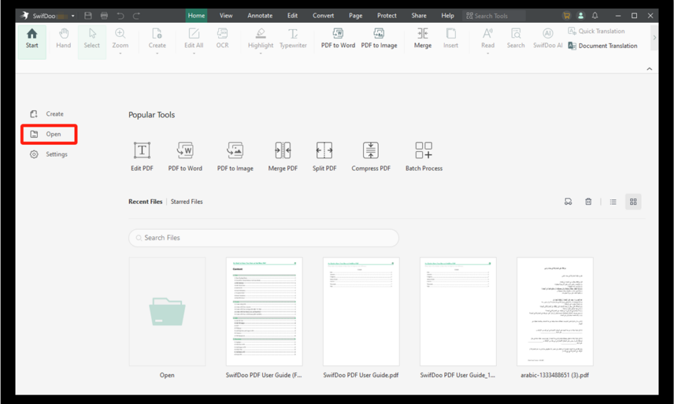Click the Search Files box

(x=264, y=238)
